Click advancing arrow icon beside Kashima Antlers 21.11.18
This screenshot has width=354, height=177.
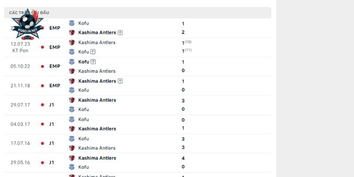(x=120, y=81)
